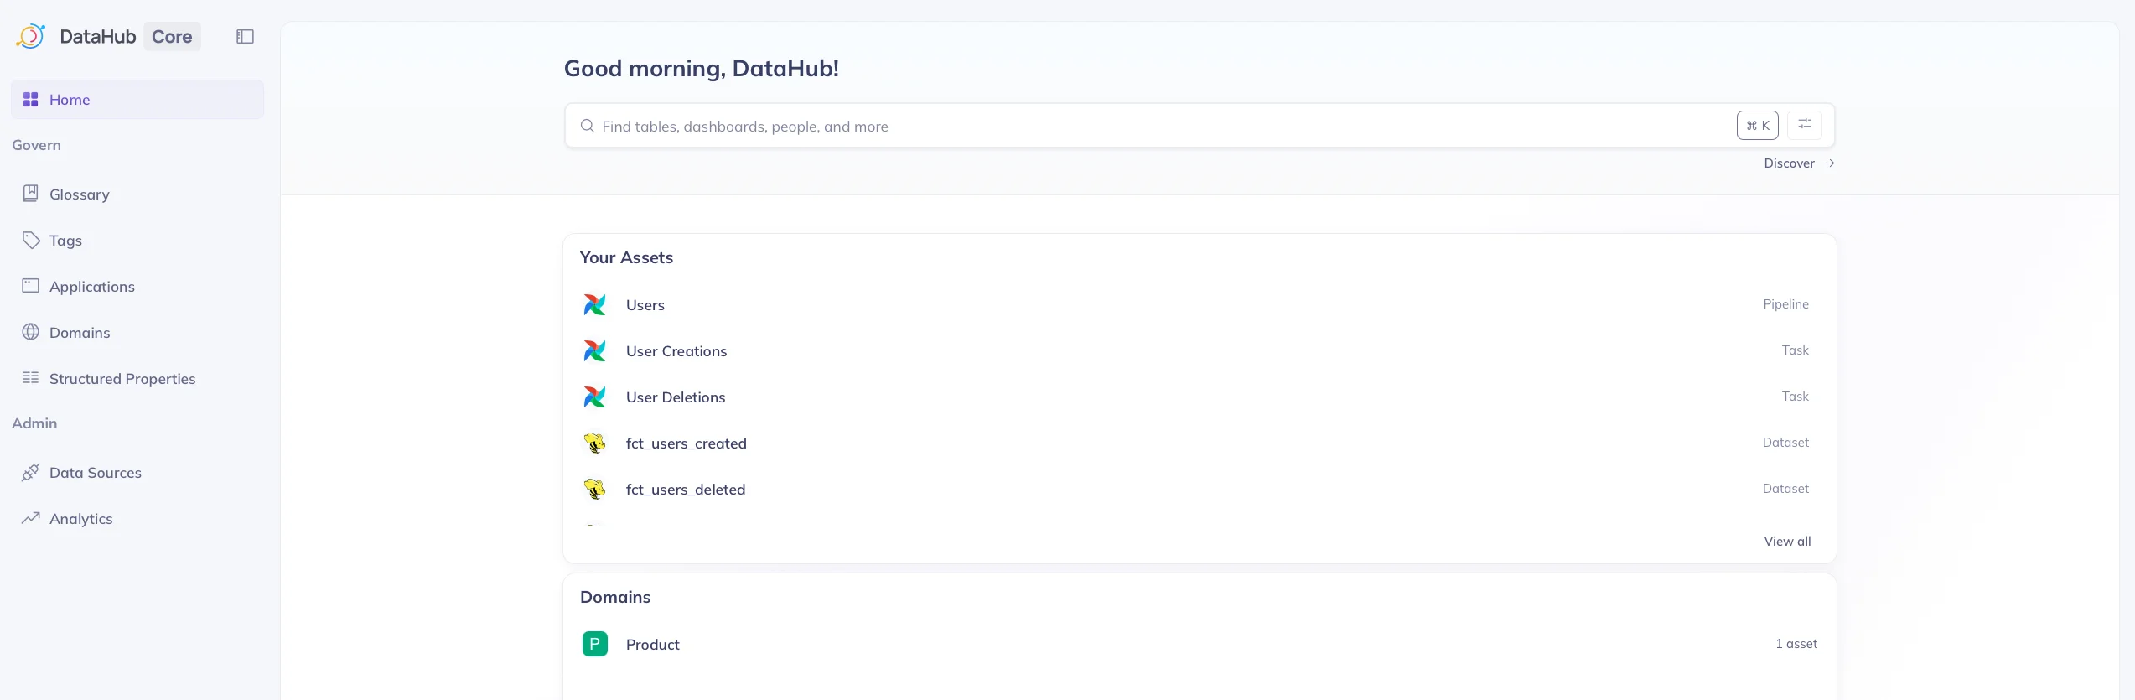The height and width of the screenshot is (700, 2135).
Task: Click the Your Assets heading
Action: click(x=626, y=257)
